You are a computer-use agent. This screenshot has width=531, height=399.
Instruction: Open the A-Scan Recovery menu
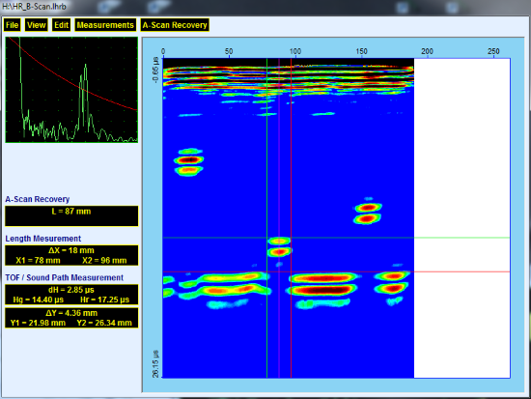coord(175,25)
